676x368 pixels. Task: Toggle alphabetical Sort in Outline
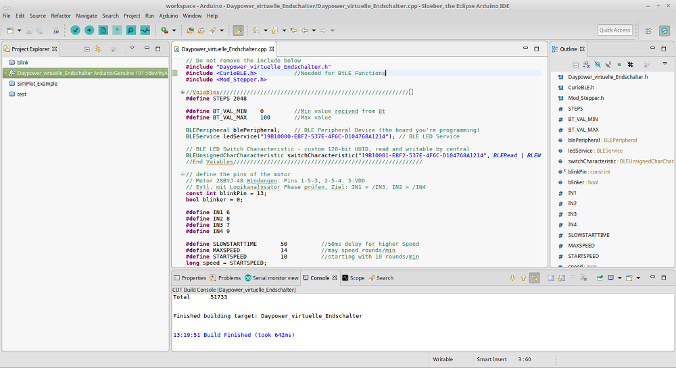[x=586, y=65]
